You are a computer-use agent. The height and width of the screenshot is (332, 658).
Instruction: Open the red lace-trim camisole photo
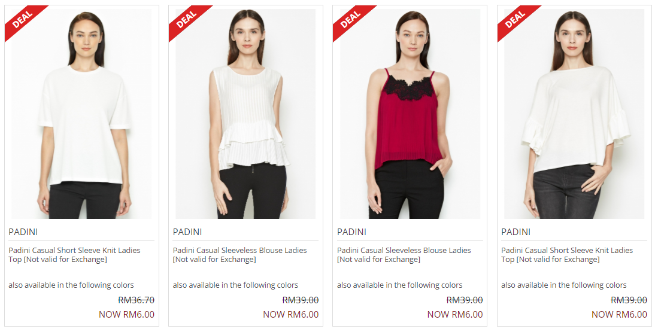(x=410, y=114)
